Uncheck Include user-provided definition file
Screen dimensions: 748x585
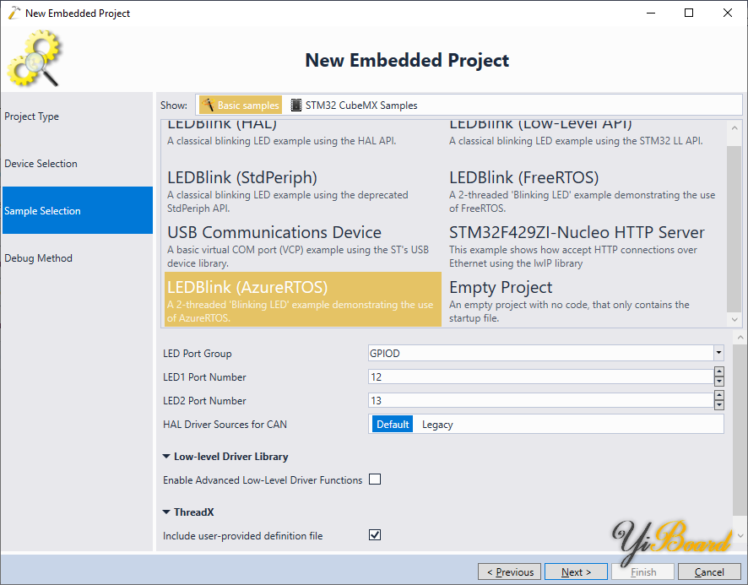coord(375,535)
